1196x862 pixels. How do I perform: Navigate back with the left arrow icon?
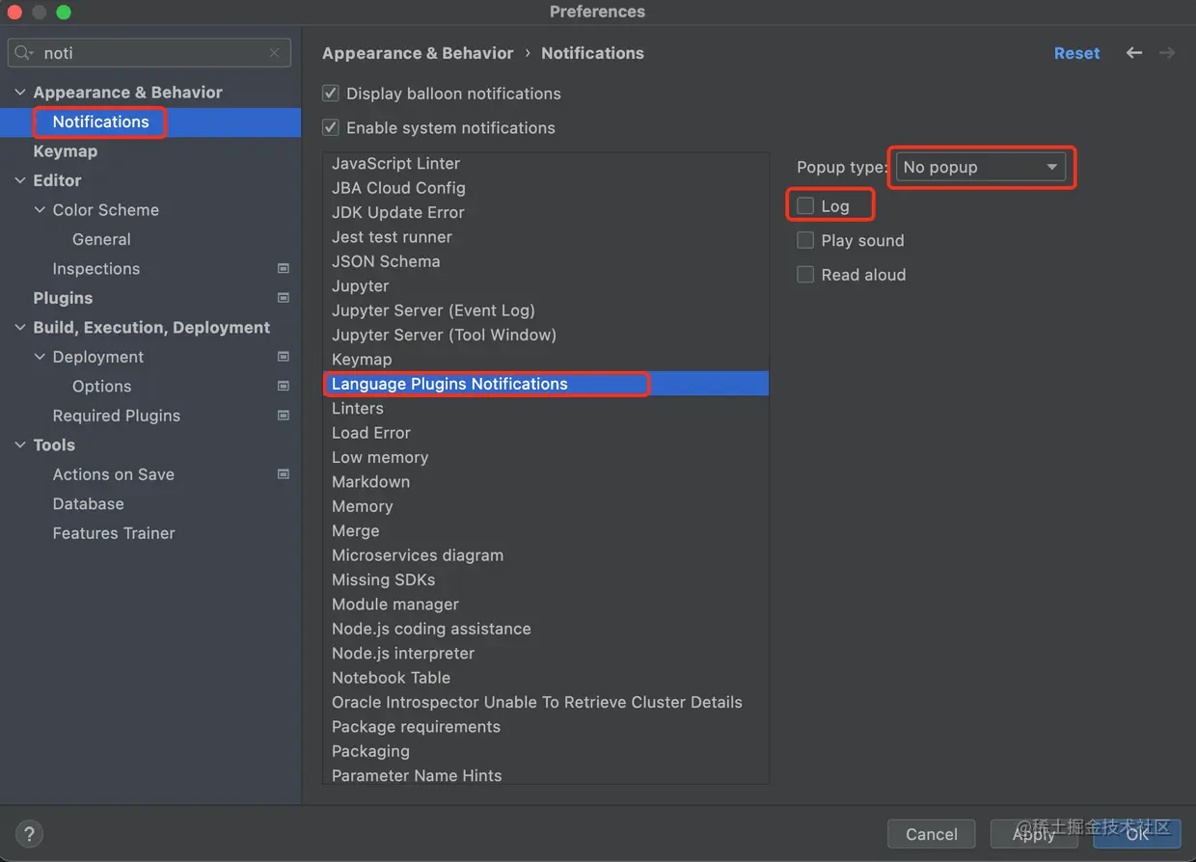coord(1134,53)
